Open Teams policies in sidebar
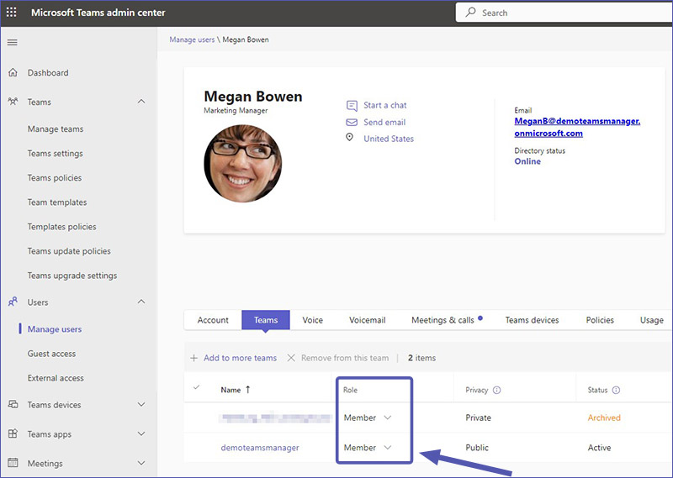 tap(55, 177)
